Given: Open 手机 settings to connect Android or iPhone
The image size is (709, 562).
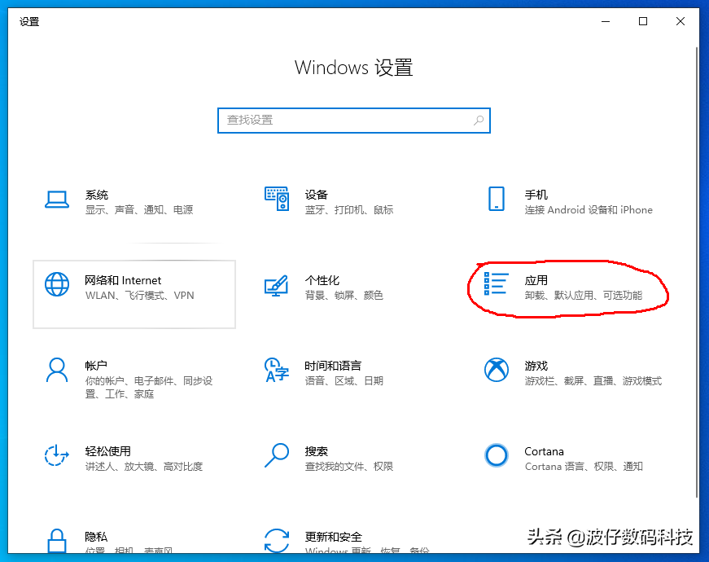Looking at the screenshot, I should [x=497, y=199].
